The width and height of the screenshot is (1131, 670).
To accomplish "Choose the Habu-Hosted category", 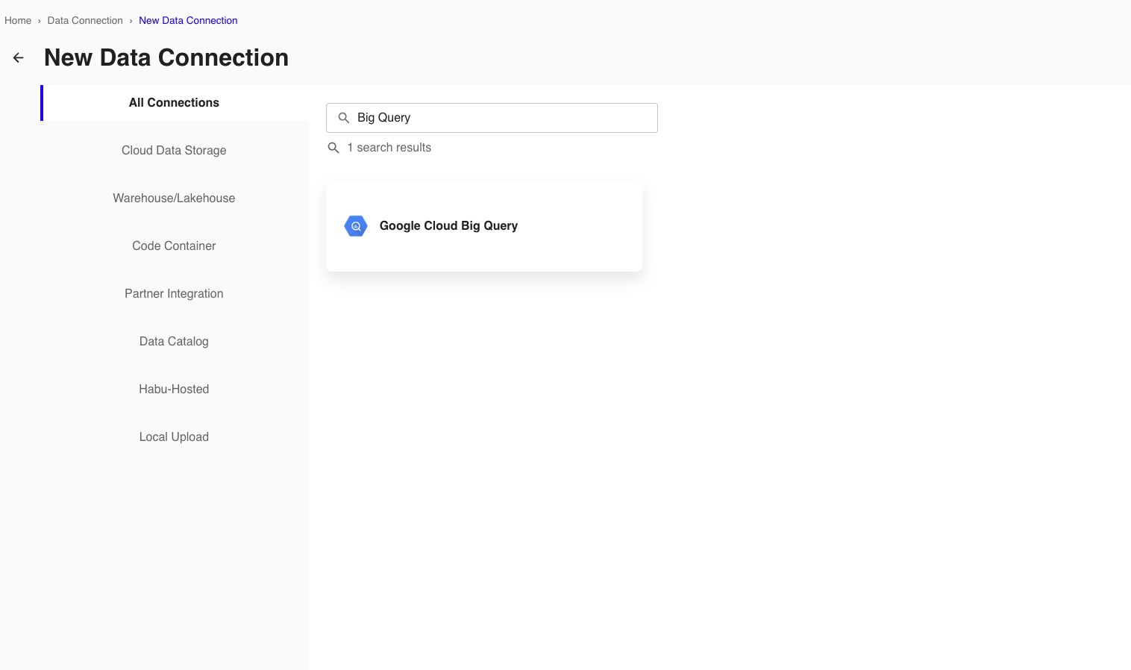I will pos(174,389).
